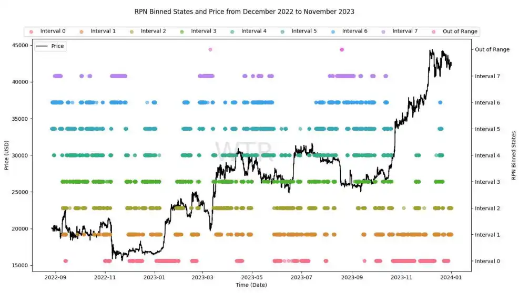Image resolution: width=519 pixels, height=293 pixels.
Task: Select the Interval 2 legend label
Action: click(153, 32)
